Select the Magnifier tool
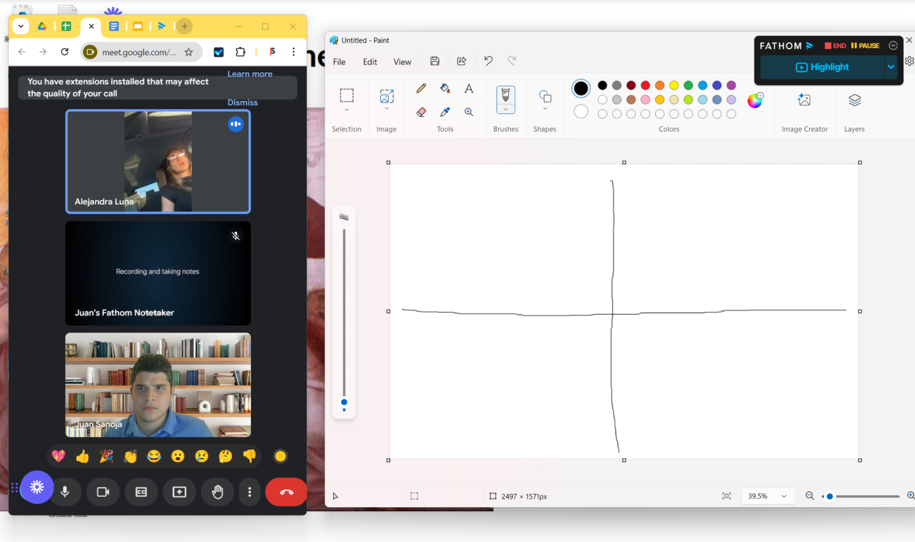915x542 pixels. [x=469, y=112]
